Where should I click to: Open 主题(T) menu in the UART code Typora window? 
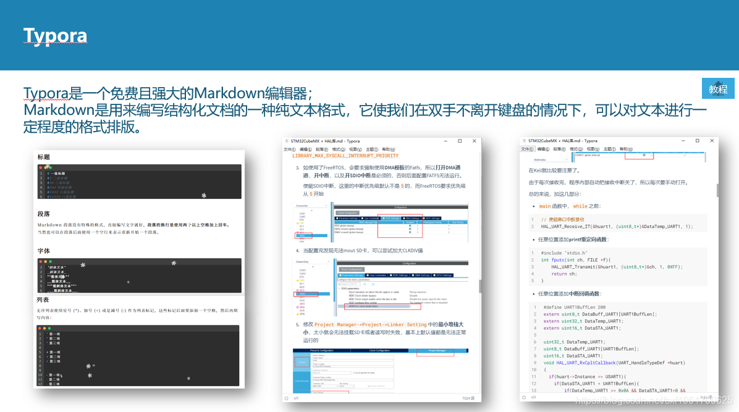[x=609, y=149]
